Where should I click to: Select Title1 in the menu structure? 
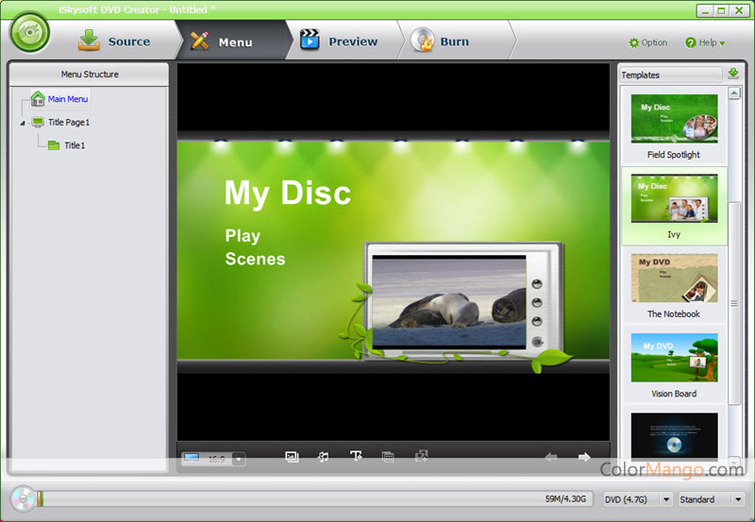click(x=75, y=145)
